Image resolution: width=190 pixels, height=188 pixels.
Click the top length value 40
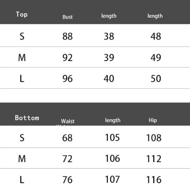click(x=109, y=78)
